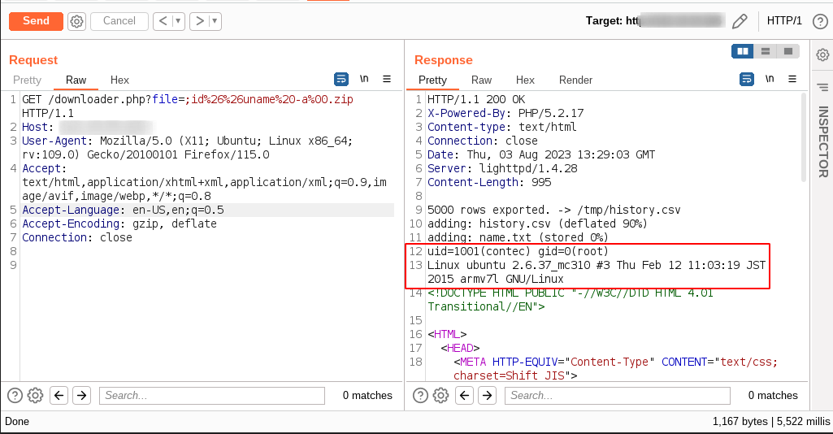Select top-bottom split layout view

click(x=766, y=51)
